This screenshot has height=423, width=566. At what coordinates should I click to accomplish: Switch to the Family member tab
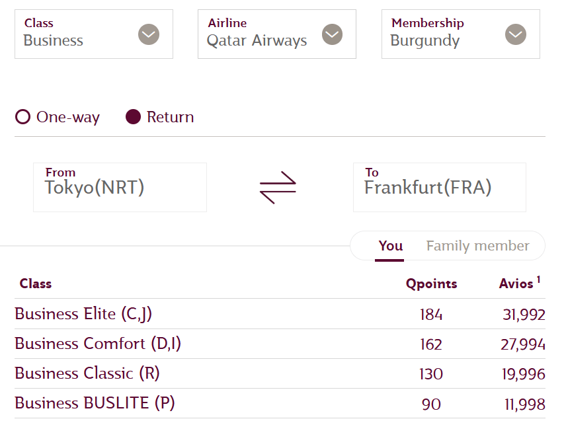pos(477,246)
